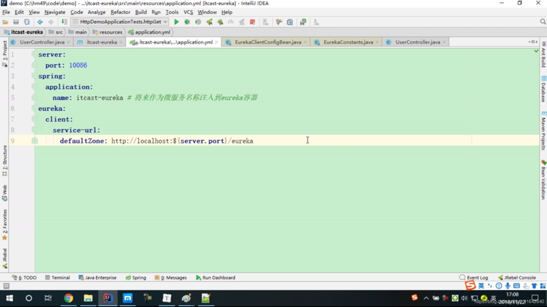Viewport: 547px width, 307px height.
Task: Open Chrome from the taskbar
Action: (x=68, y=298)
